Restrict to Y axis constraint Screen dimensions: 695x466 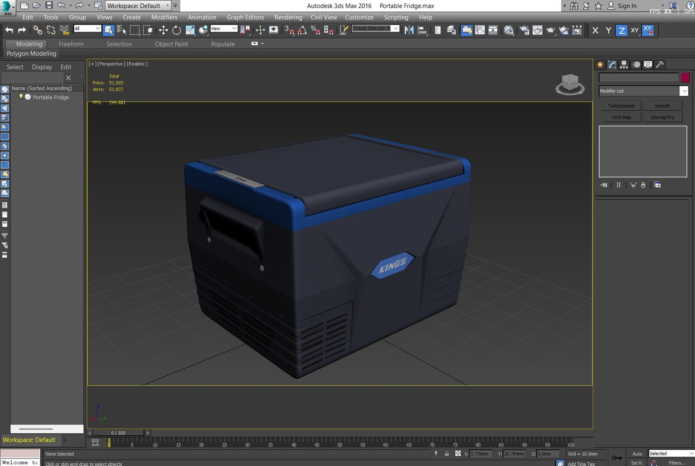[x=608, y=30]
